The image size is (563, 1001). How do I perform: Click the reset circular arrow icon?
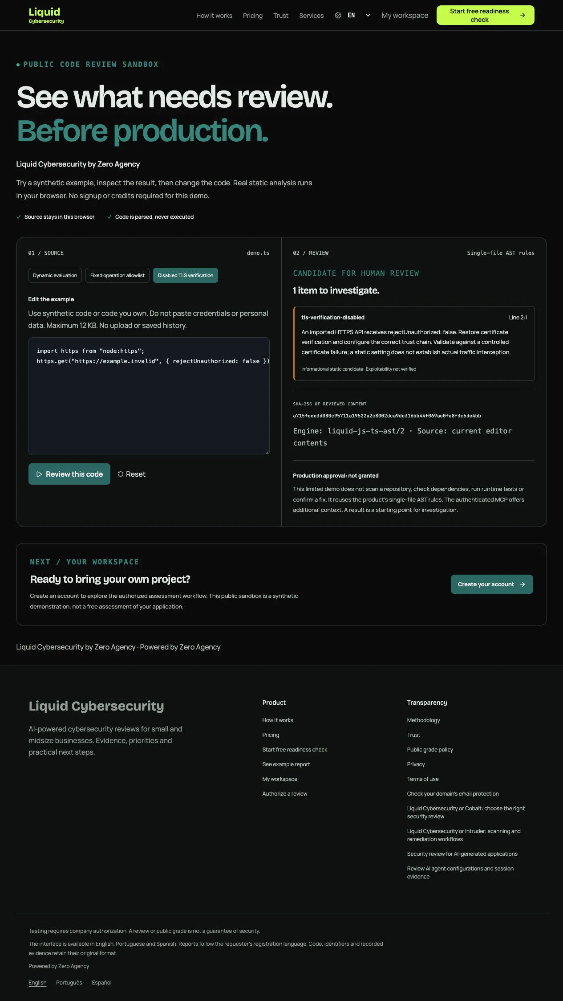point(121,474)
